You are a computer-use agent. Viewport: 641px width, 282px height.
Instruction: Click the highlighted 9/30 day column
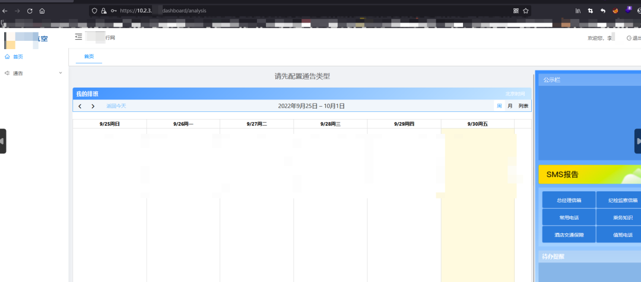tap(477, 205)
